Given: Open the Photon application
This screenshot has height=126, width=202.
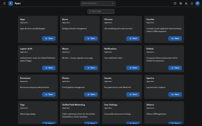Looking at the screenshot, I should (91, 94).
